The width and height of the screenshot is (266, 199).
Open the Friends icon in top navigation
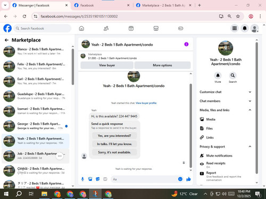click(106, 28)
